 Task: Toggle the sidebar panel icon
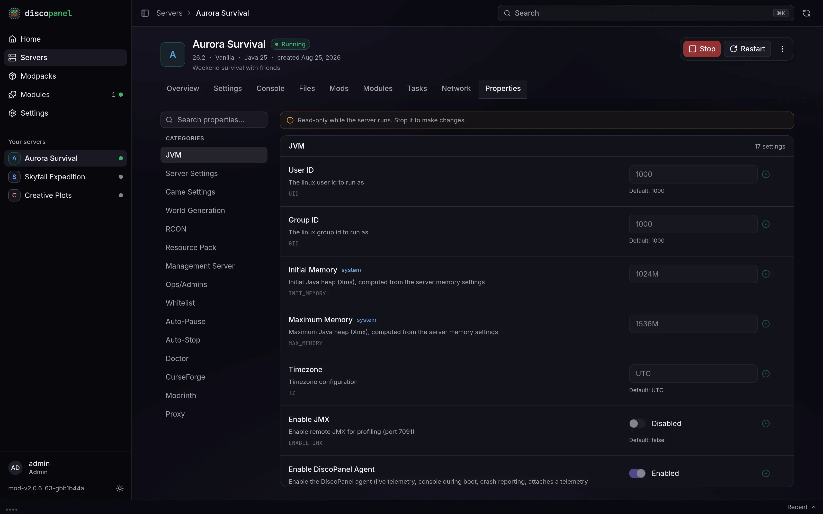point(145,13)
